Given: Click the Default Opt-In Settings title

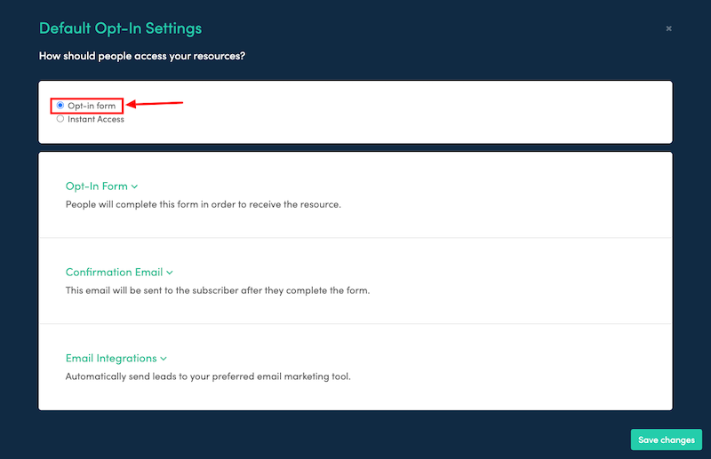Looking at the screenshot, I should (120, 28).
